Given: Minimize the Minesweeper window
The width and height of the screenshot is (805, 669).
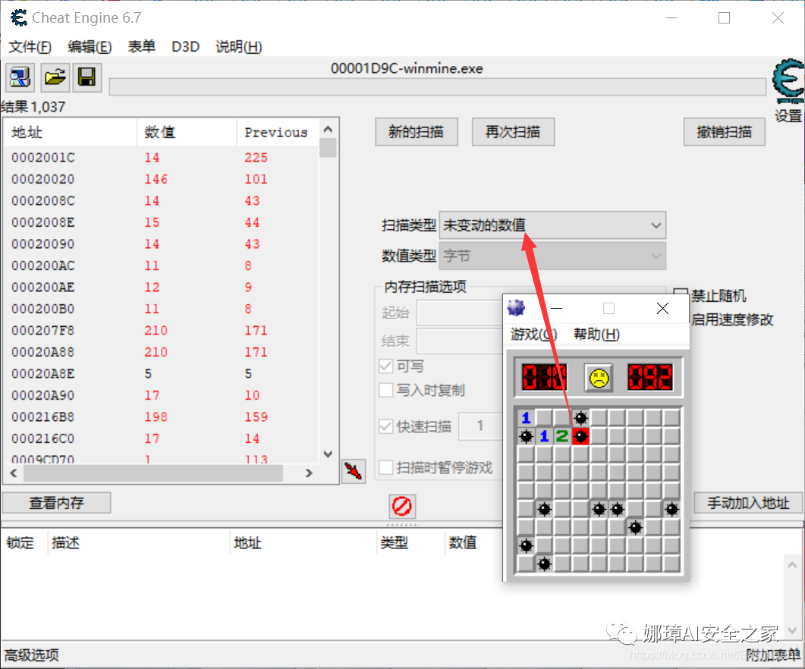Looking at the screenshot, I should coord(556,309).
